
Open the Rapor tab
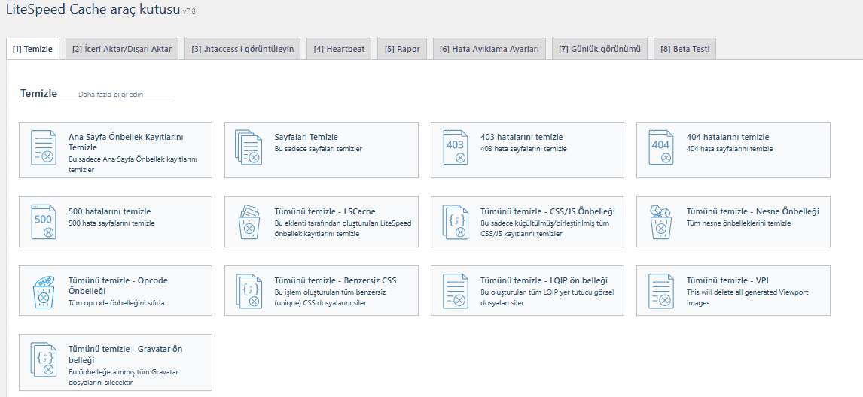tap(402, 50)
